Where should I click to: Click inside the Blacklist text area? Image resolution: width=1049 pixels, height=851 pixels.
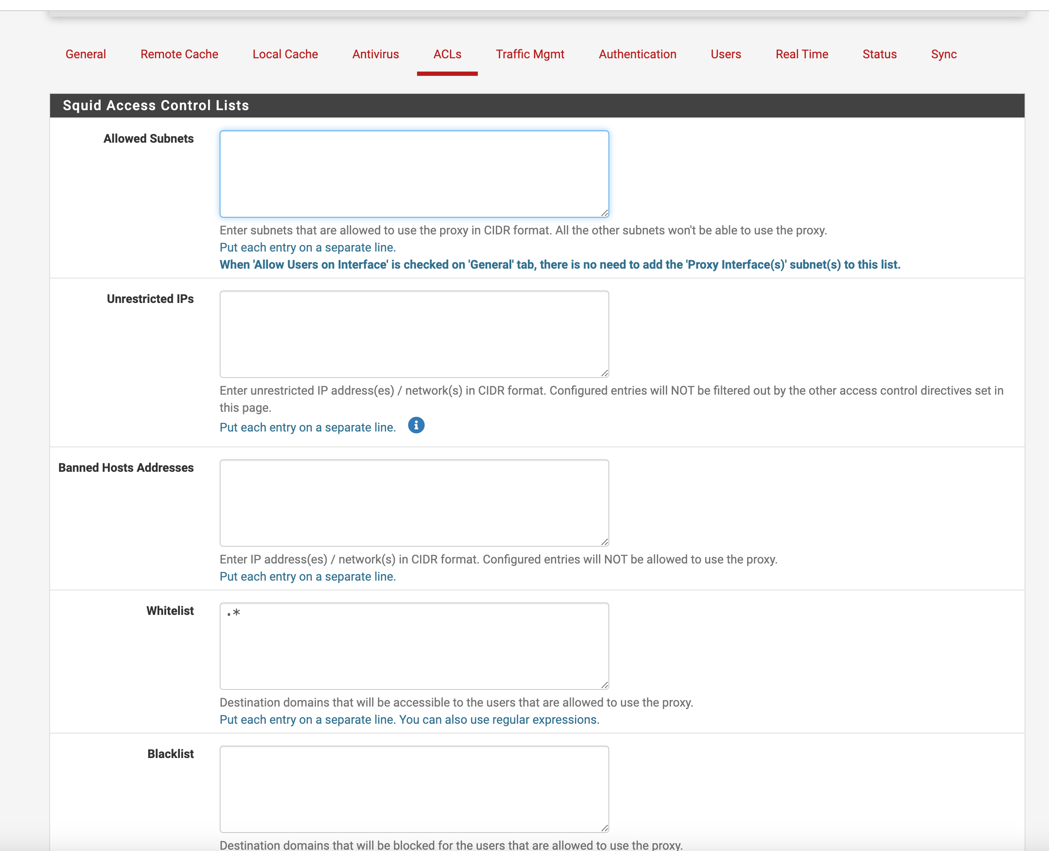coord(414,789)
